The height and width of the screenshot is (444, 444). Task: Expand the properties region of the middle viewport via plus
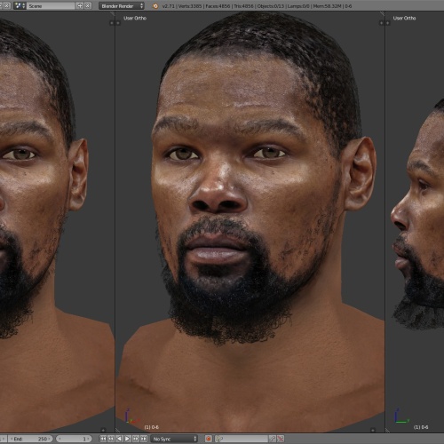(x=381, y=23)
